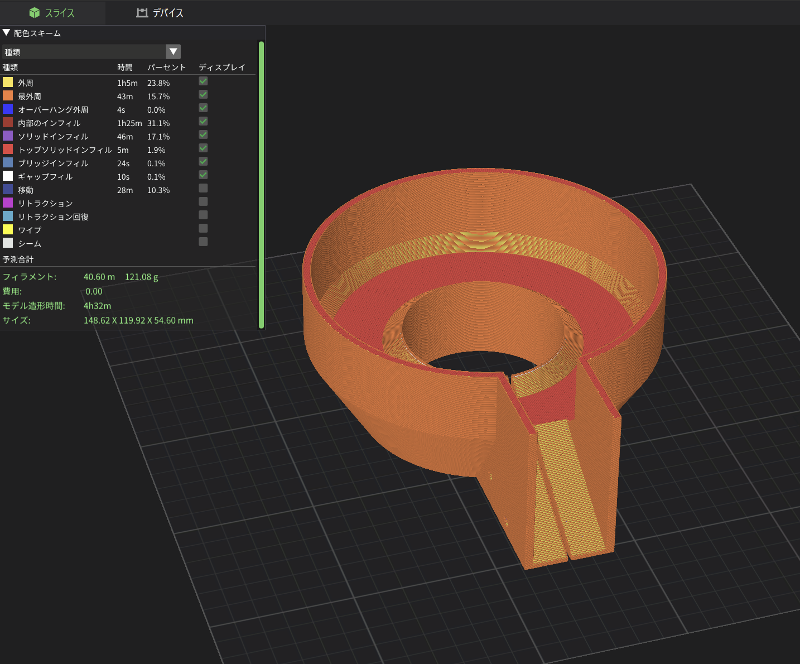Switch to the デバイス tab
The width and height of the screenshot is (800, 664).
point(167,13)
